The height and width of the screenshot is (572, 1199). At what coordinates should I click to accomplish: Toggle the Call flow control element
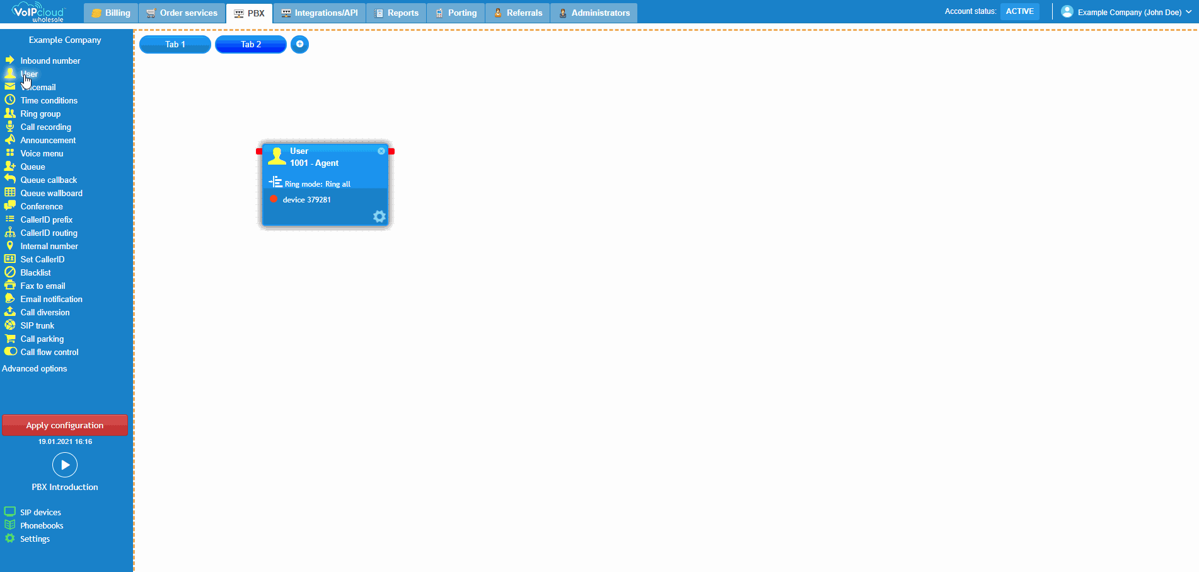point(49,352)
